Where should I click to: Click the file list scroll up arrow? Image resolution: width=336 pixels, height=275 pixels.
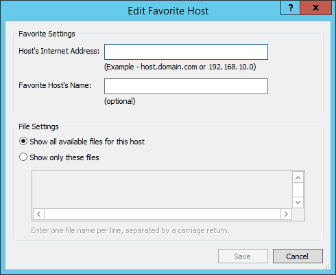pos(298,178)
